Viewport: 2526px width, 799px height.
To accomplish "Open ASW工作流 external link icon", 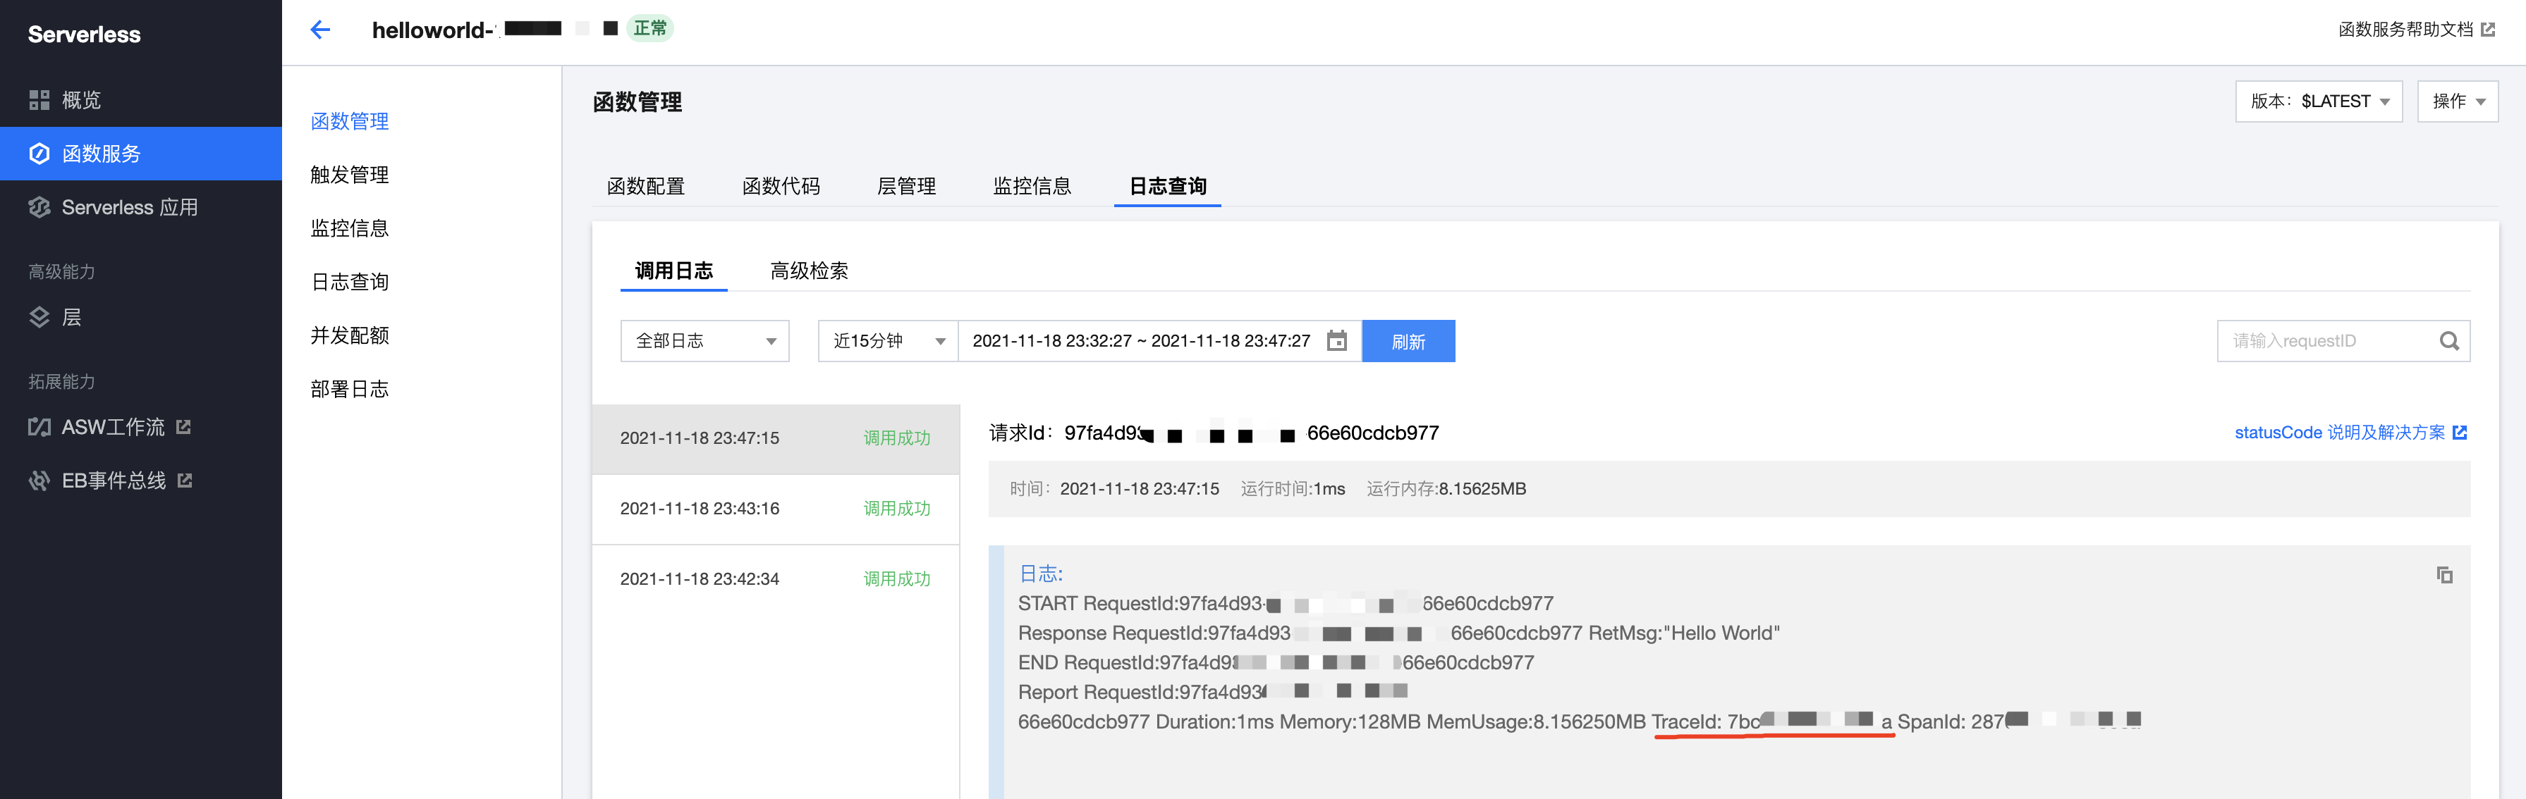I will click(183, 427).
